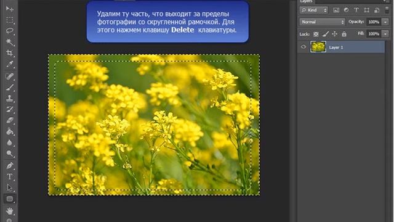Select the Lasso tool
This screenshot has height=222, width=394.
point(10,31)
